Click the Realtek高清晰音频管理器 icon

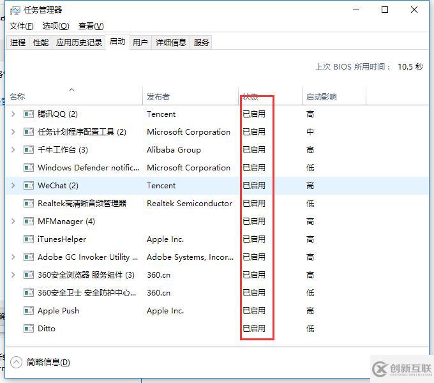[x=28, y=204]
